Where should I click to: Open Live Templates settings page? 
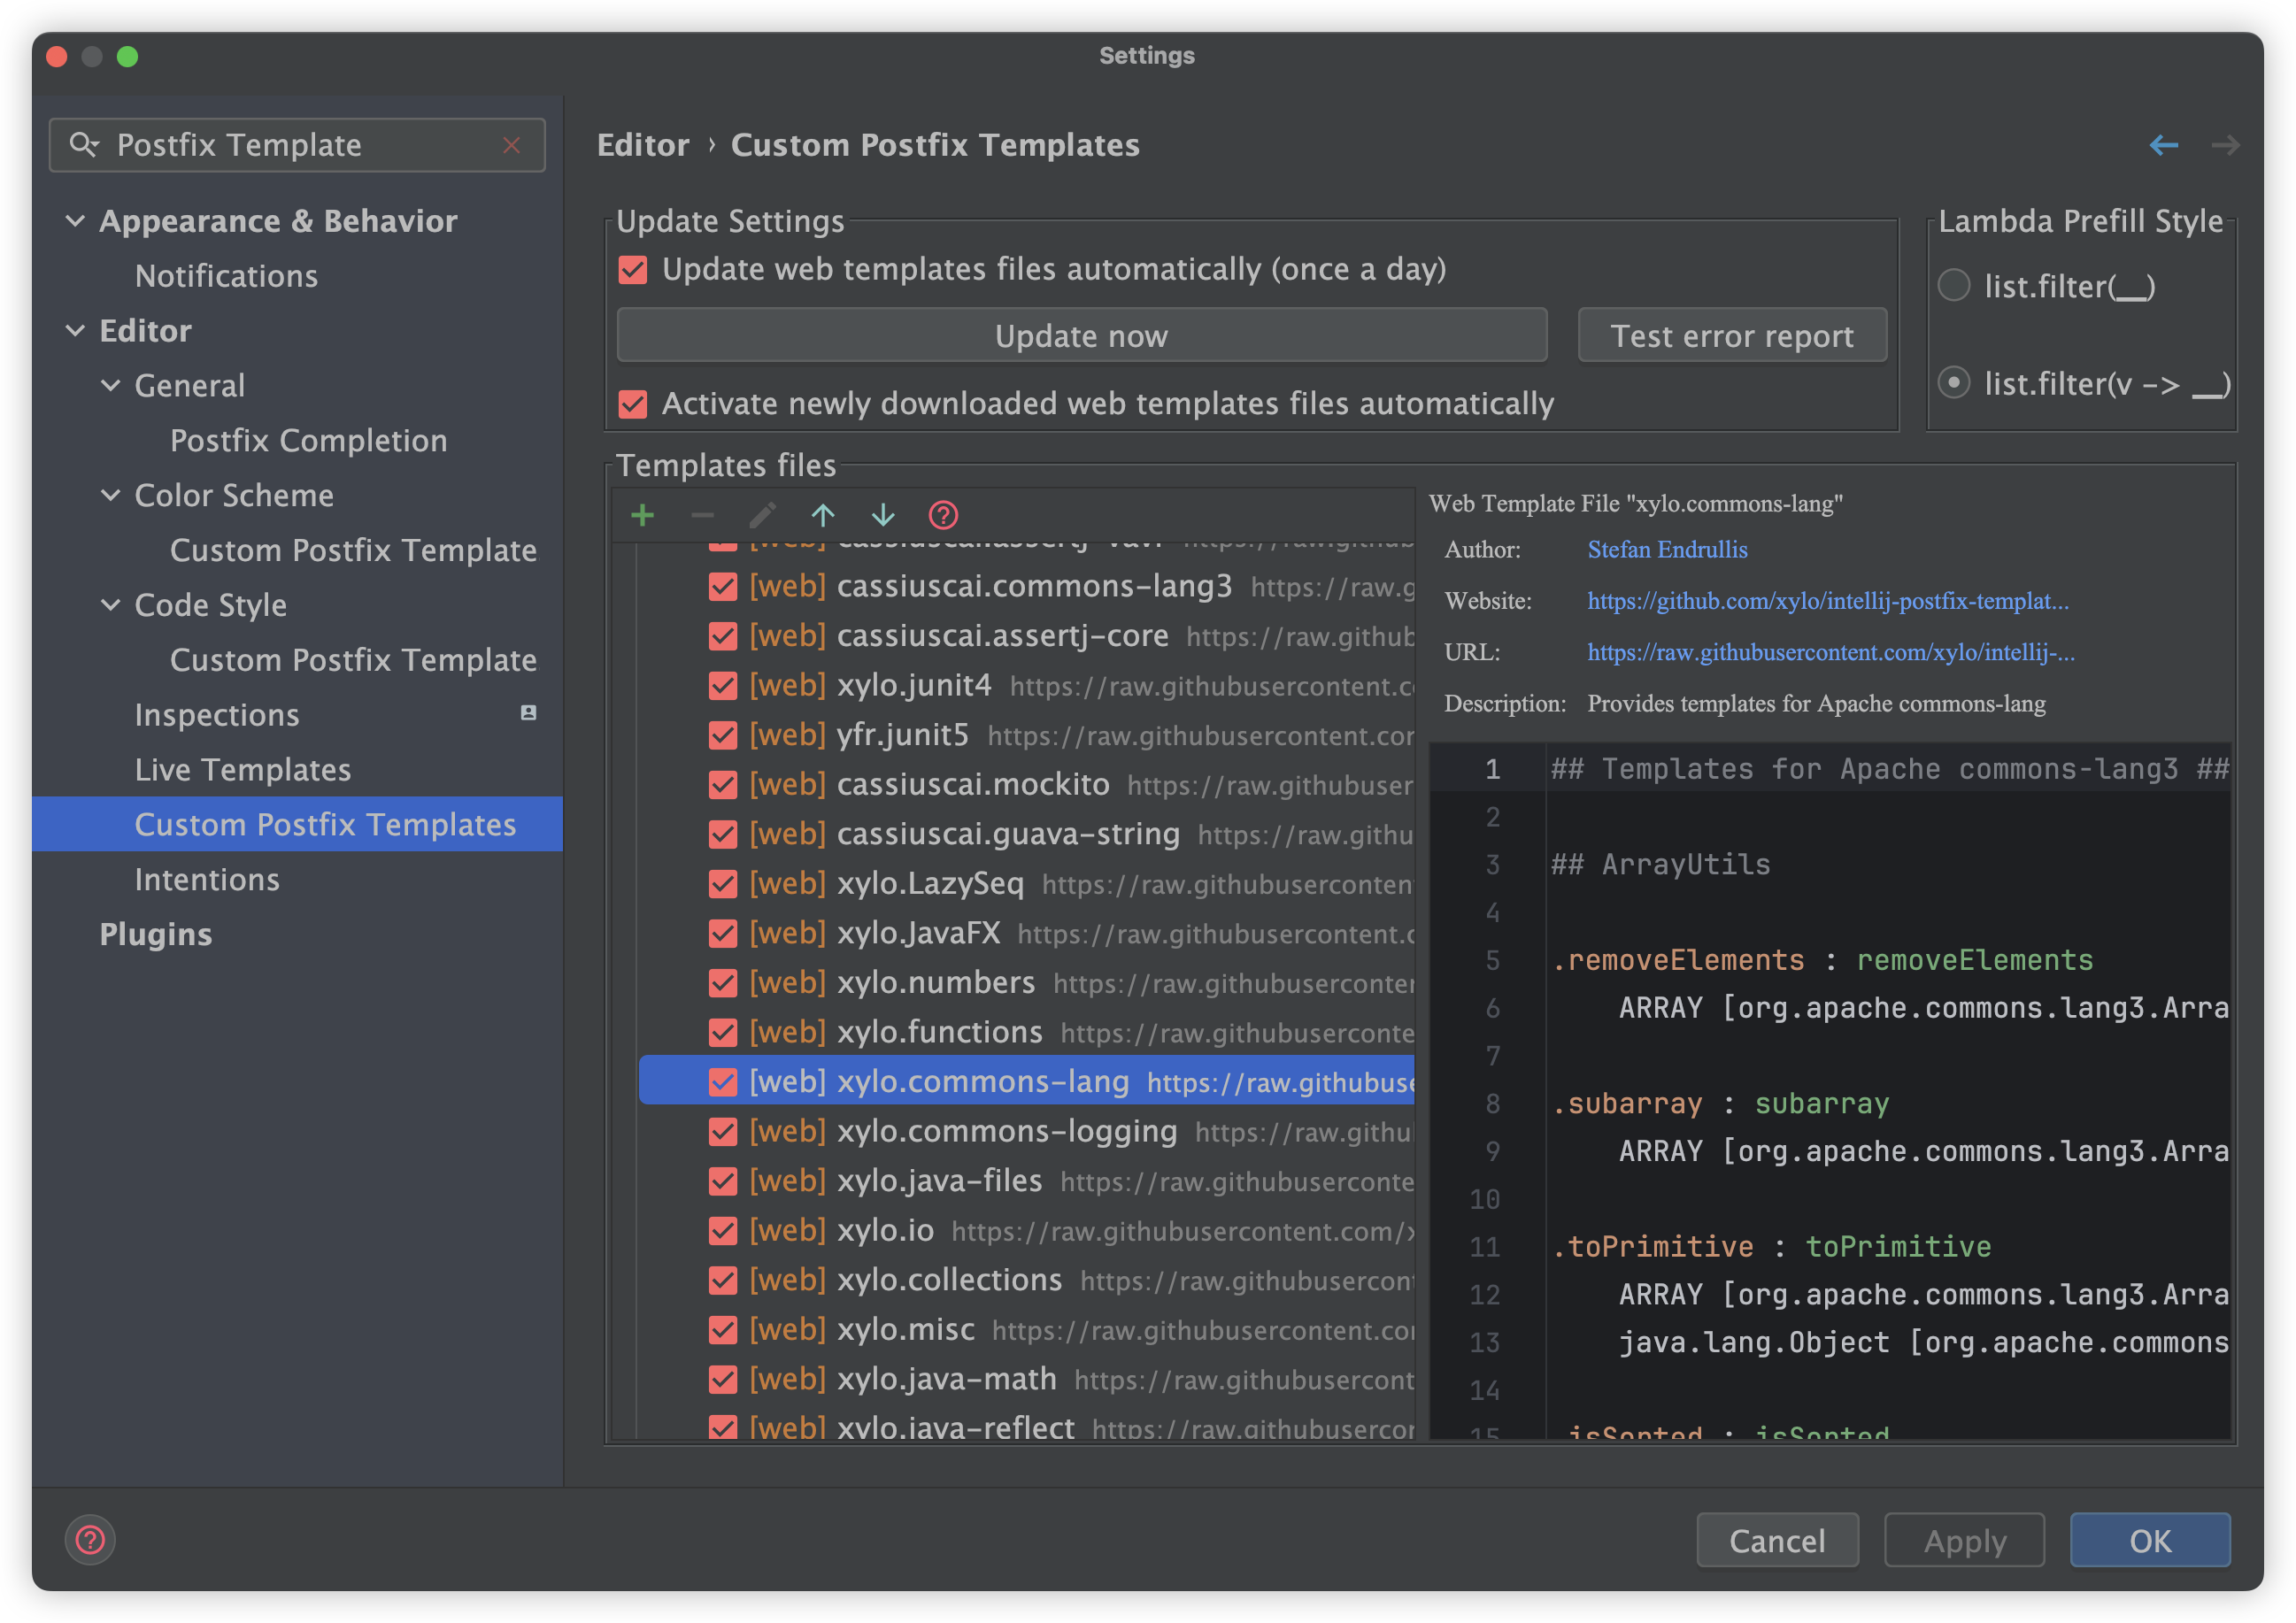coord(243,769)
